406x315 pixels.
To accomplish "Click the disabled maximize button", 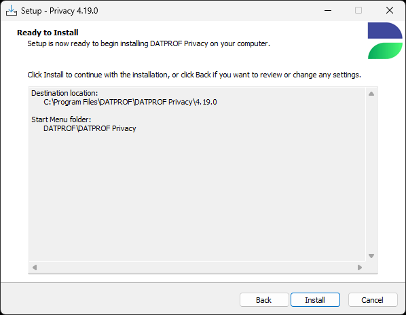I will (x=358, y=11).
